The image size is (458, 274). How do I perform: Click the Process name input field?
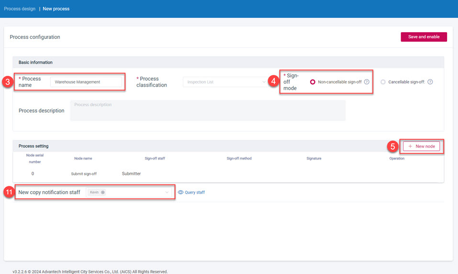[86, 82]
